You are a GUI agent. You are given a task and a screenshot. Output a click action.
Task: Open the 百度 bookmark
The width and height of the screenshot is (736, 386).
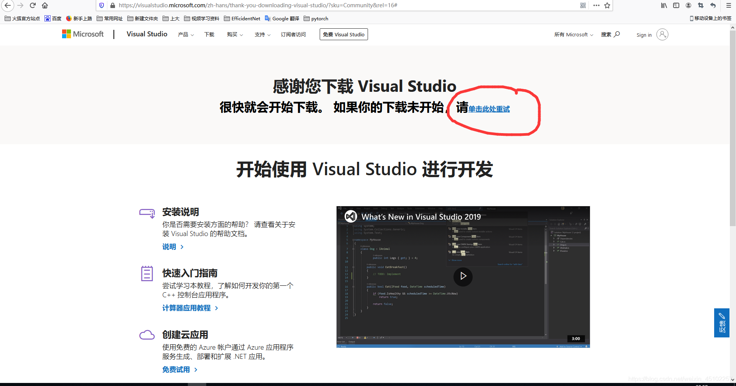click(53, 18)
